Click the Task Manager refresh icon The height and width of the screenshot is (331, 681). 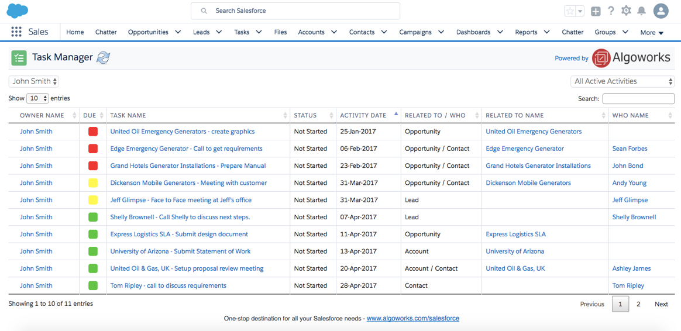[x=104, y=58]
